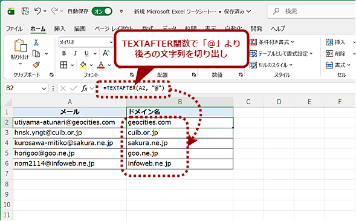Apply red font color

click(x=101, y=65)
